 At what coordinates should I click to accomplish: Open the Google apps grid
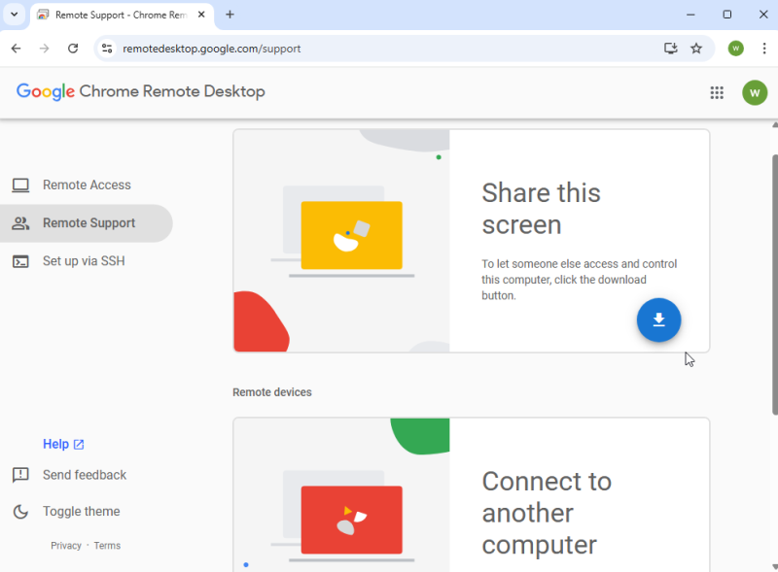(x=717, y=93)
